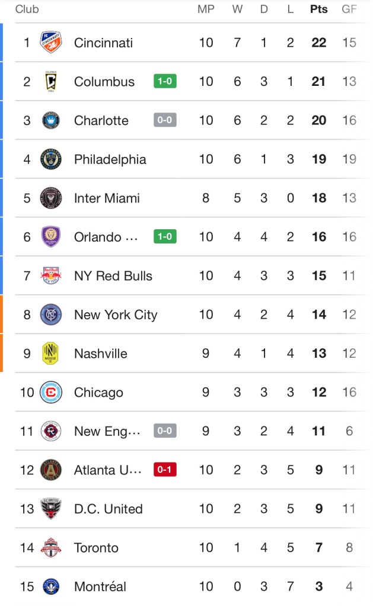Open Columbus live score 1-0 badge
Screen dimensions: 373x606
(165, 81)
